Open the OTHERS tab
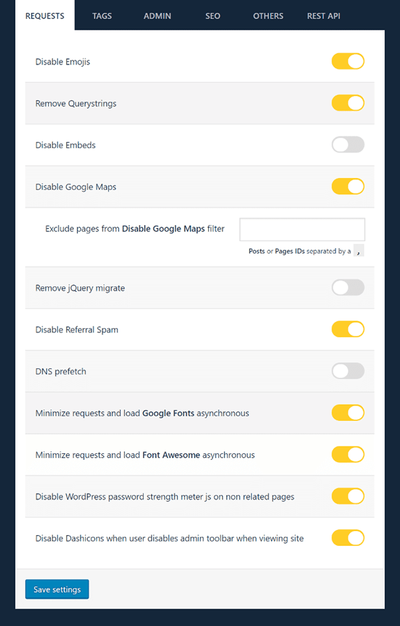This screenshot has height=626, width=400. tap(268, 16)
